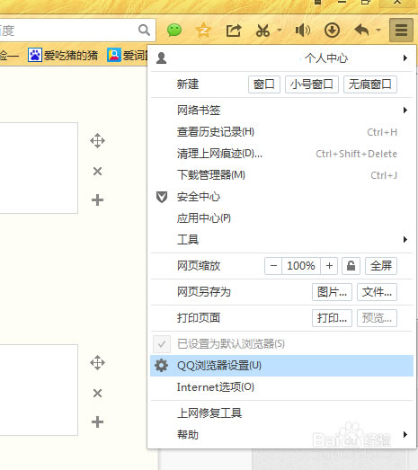The height and width of the screenshot is (470, 418).
Task: Click the star favorites icon in toolbar
Action: pos(203,31)
